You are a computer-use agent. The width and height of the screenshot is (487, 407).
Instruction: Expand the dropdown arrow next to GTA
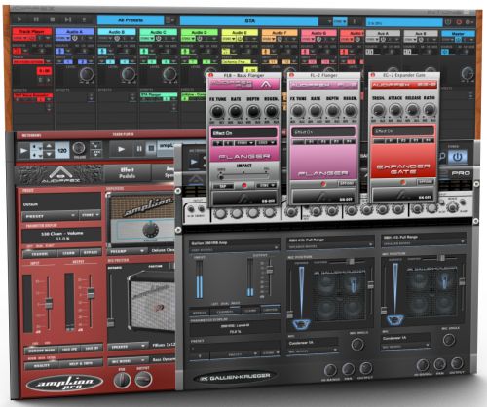(329, 21)
